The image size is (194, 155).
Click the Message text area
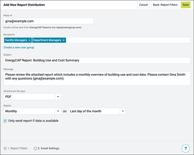pos(97,78)
